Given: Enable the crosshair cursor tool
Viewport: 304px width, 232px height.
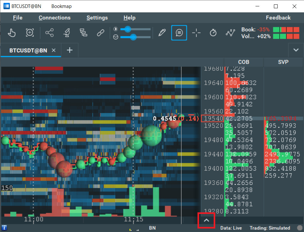Looking at the screenshot, I should (x=196, y=33).
